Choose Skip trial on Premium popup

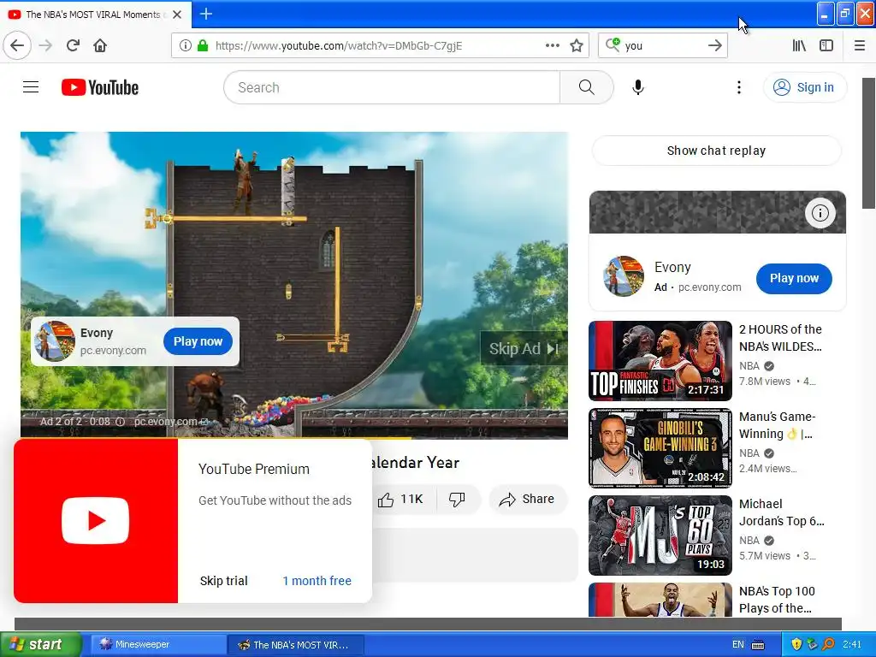coord(223,581)
